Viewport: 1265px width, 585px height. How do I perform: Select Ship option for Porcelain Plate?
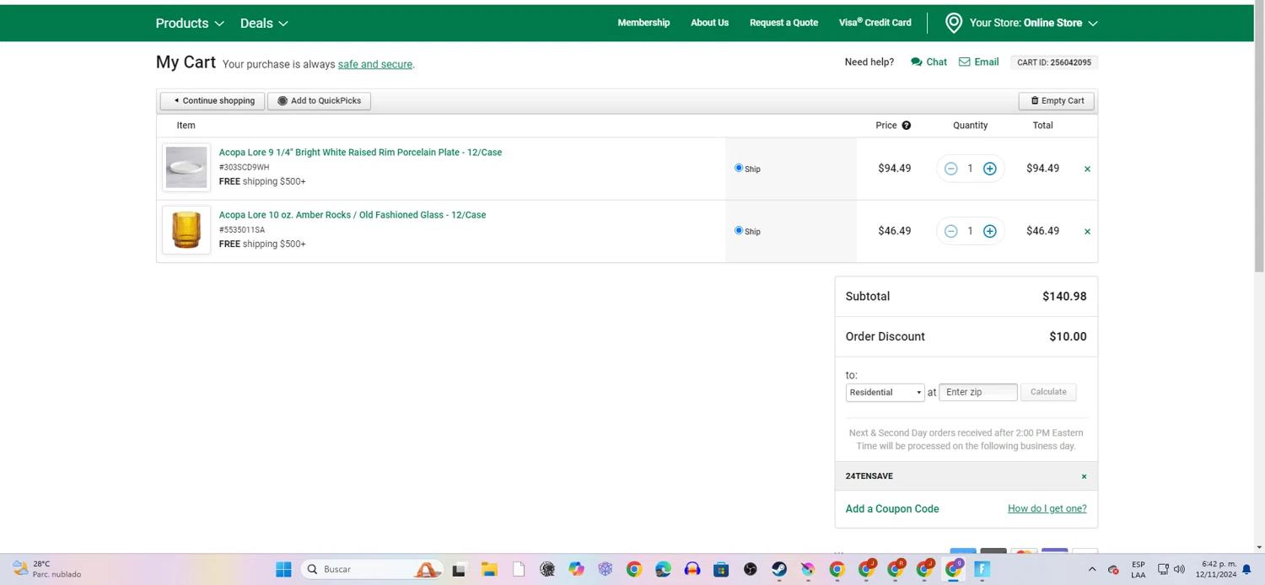tap(739, 168)
